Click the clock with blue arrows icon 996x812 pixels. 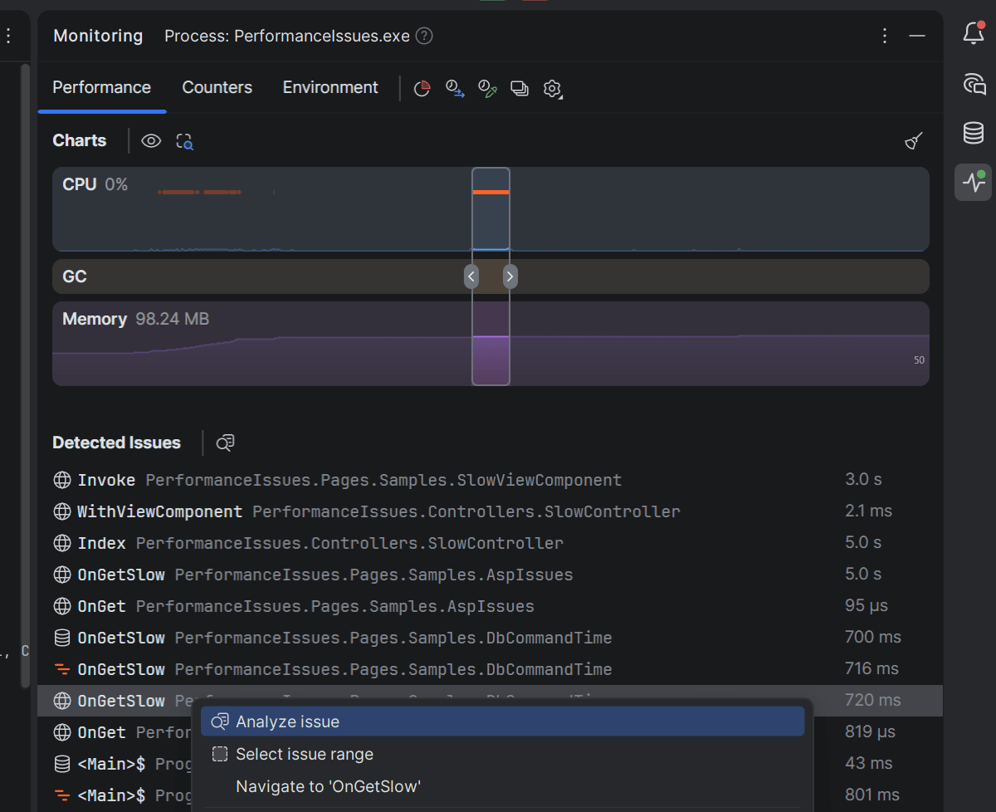pyautogui.click(x=455, y=89)
